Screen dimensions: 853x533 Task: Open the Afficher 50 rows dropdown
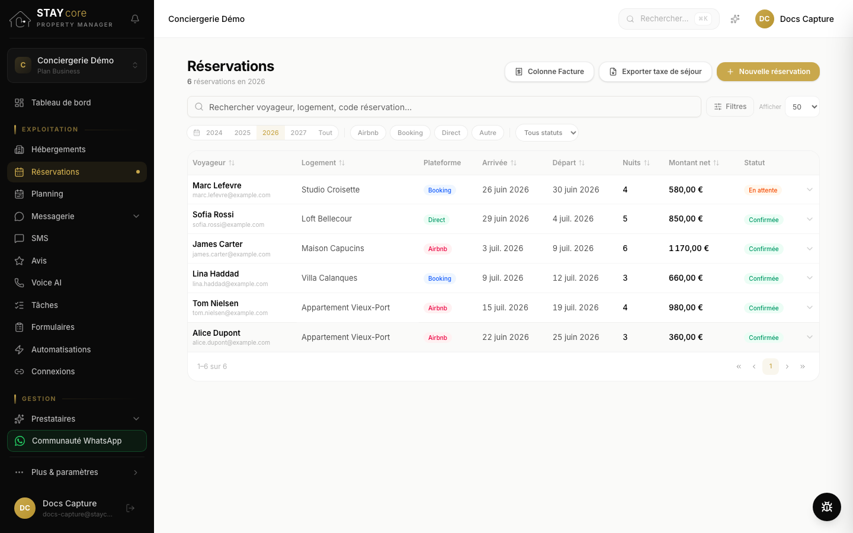tap(802, 107)
